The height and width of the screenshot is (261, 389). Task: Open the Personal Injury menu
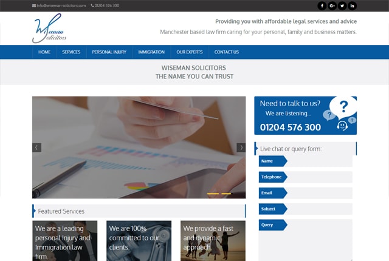109,52
